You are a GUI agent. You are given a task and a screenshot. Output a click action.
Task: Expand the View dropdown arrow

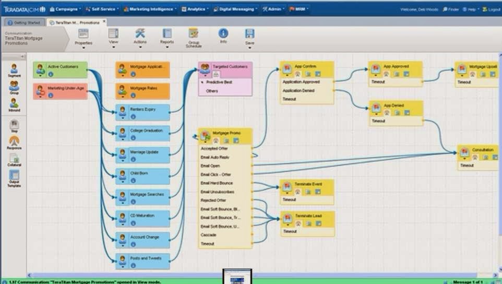(113, 48)
